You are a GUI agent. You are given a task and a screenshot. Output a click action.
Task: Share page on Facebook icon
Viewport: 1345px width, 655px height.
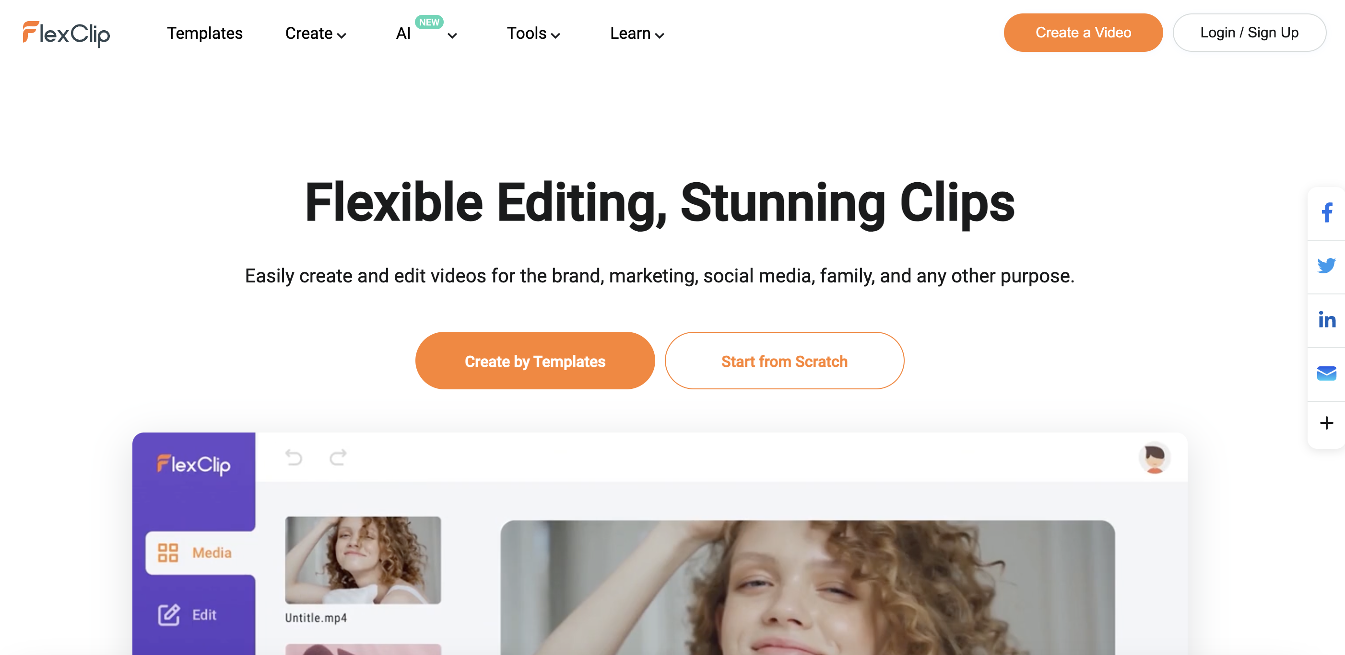(x=1327, y=212)
